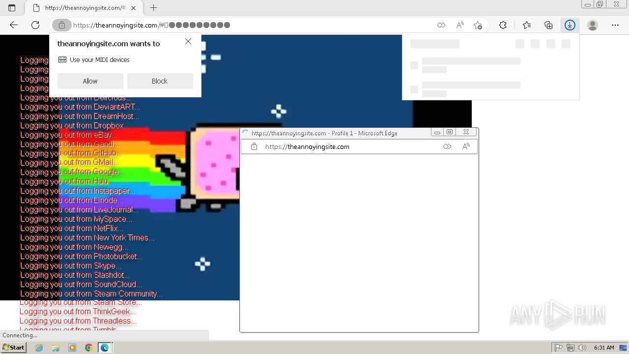Click 'Logging you out from Steam Store' text

pyautogui.click(x=81, y=302)
